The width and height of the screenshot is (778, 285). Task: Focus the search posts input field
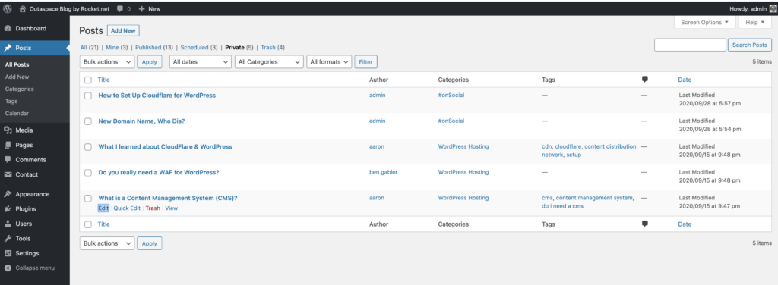[690, 45]
